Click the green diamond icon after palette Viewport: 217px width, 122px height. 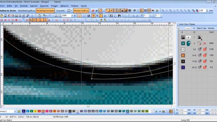click(x=156, y=111)
